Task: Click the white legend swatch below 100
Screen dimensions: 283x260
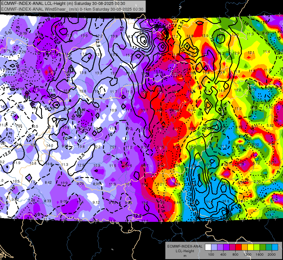Action: click(x=208, y=247)
